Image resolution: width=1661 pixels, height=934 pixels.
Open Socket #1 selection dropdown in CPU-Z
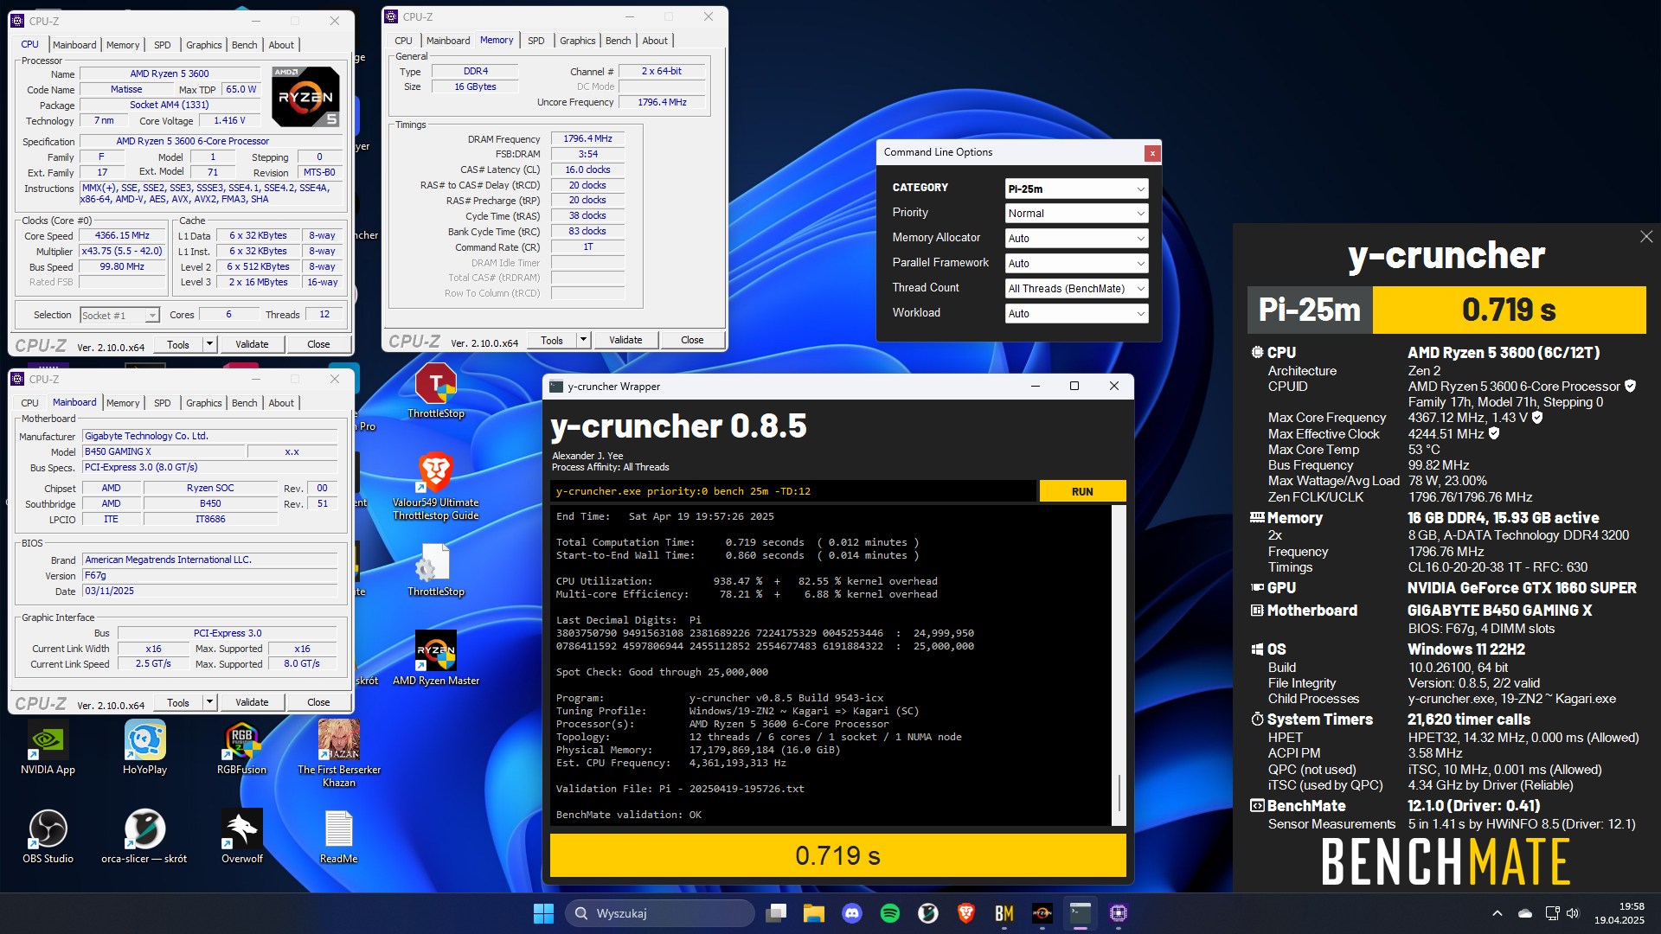coord(119,316)
